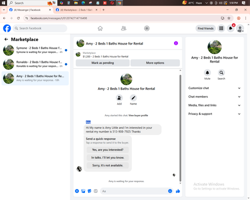This screenshot has width=250, height=200.
Task: Open the account profile avatar menu
Action: (x=240, y=28)
